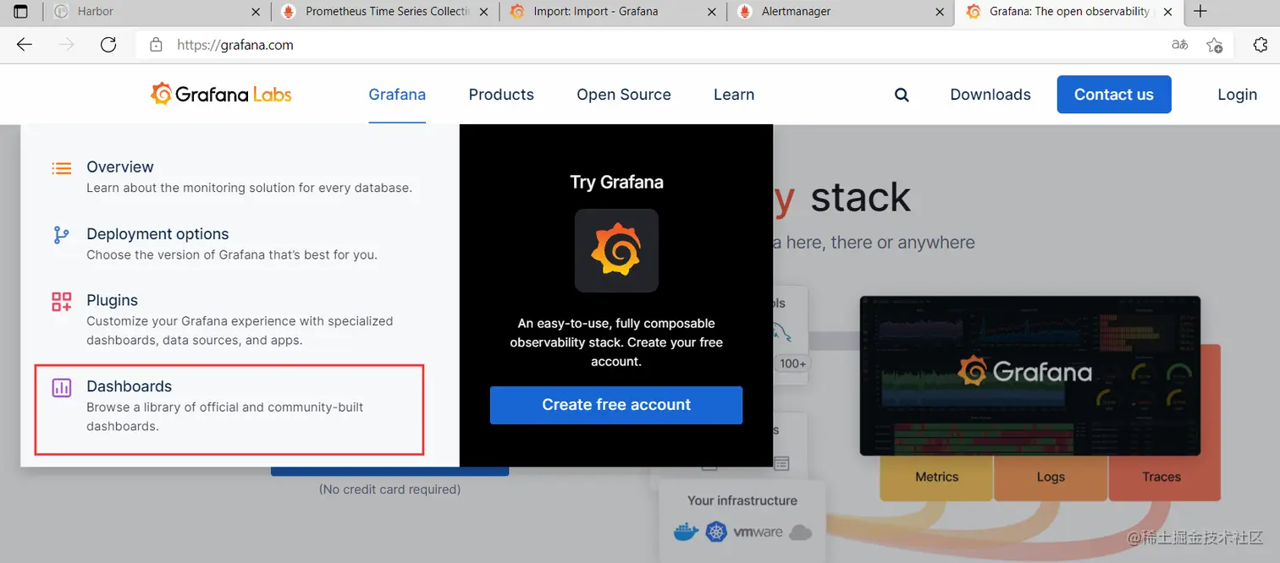Open the translate page icon
The image size is (1280, 563).
tap(1179, 45)
